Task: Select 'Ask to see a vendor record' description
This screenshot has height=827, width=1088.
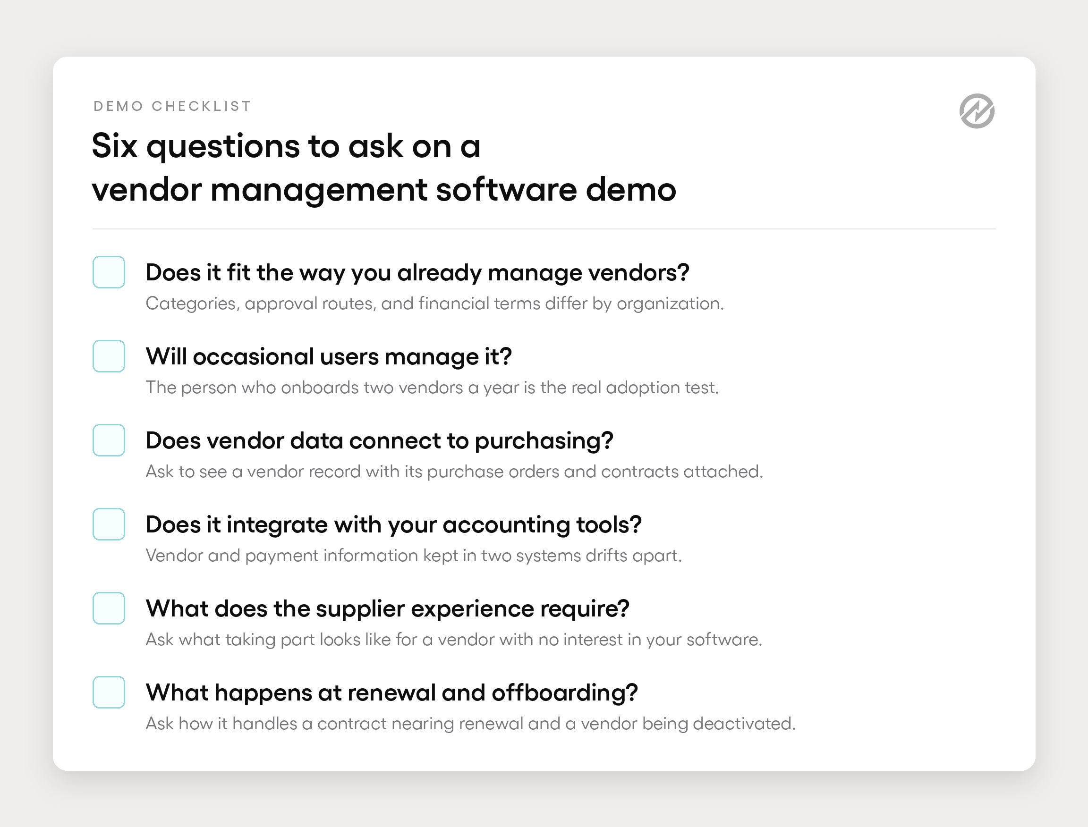Action: click(x=454, y=472)
